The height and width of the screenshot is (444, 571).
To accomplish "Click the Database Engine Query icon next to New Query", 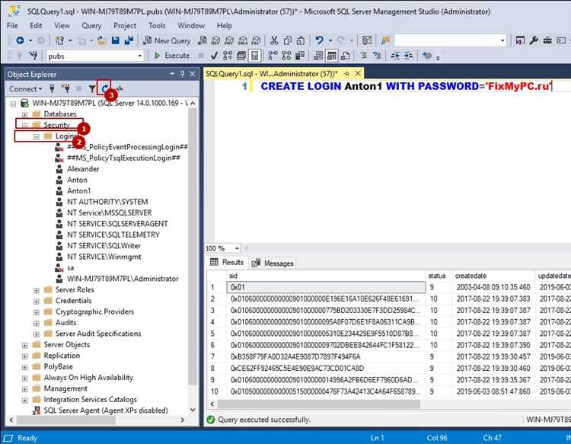I will pos(202,40).
